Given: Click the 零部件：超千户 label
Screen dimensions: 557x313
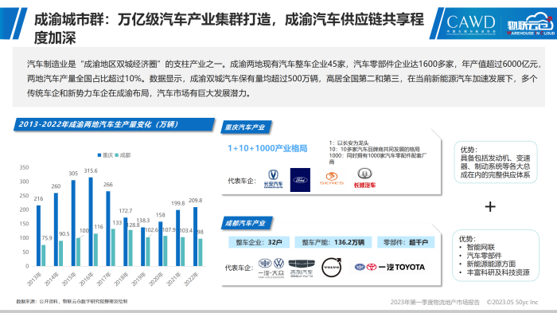Looking at the screenshot, I should 406,242.
